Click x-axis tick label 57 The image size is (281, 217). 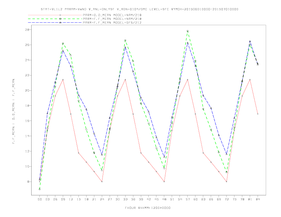(188, 199)
